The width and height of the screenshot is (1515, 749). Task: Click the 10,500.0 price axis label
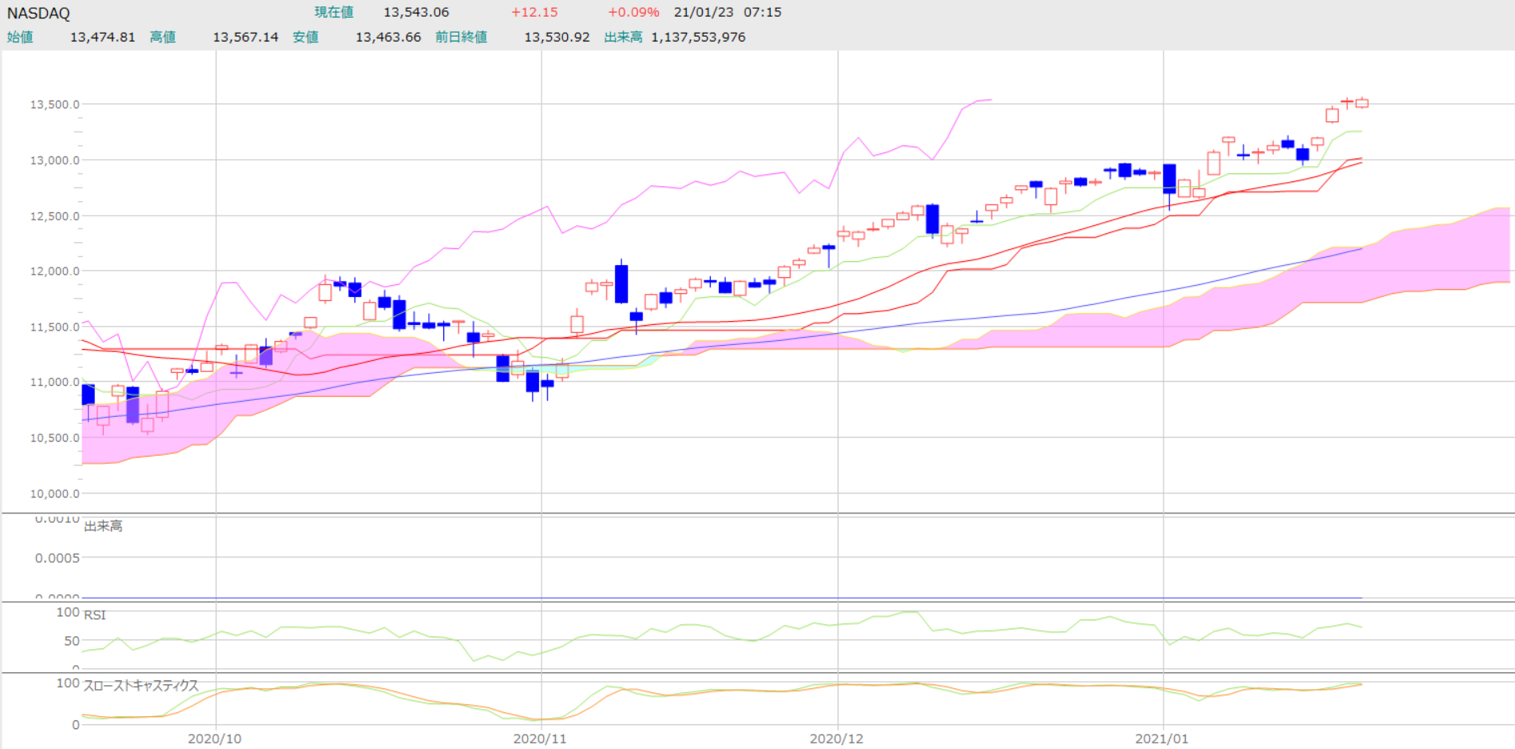[55, 438]
